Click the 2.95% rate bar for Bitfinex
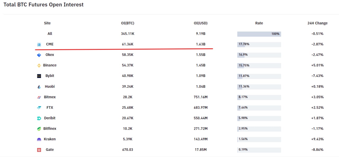The width and height of the screenshot is (339, 157). click(x=259, y=129)
